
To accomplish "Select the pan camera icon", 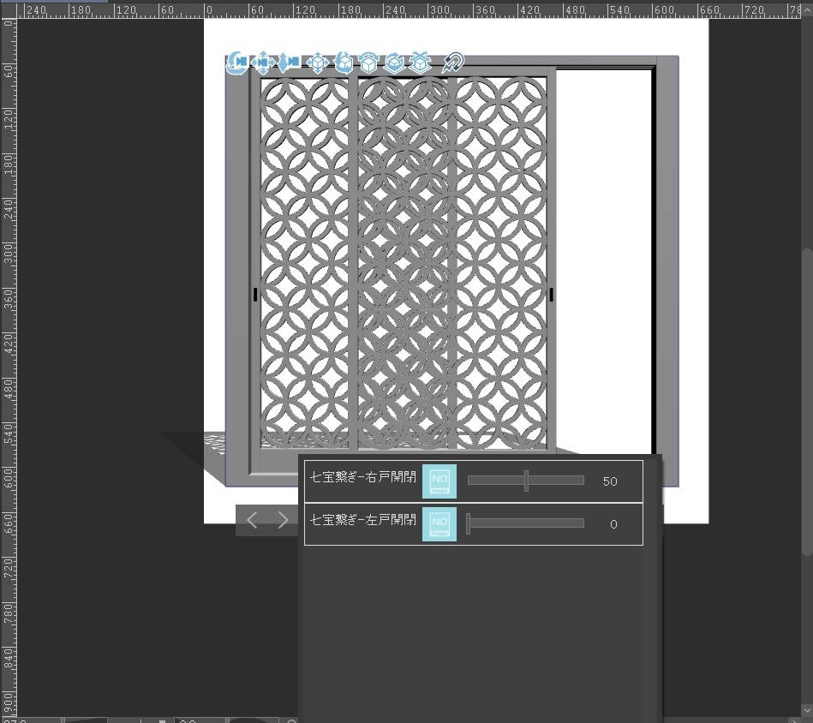I will pos(263,63).
